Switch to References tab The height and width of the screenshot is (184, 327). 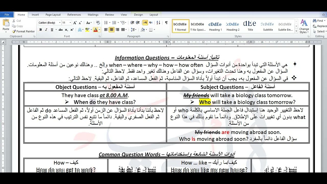[x=74, y=15]
